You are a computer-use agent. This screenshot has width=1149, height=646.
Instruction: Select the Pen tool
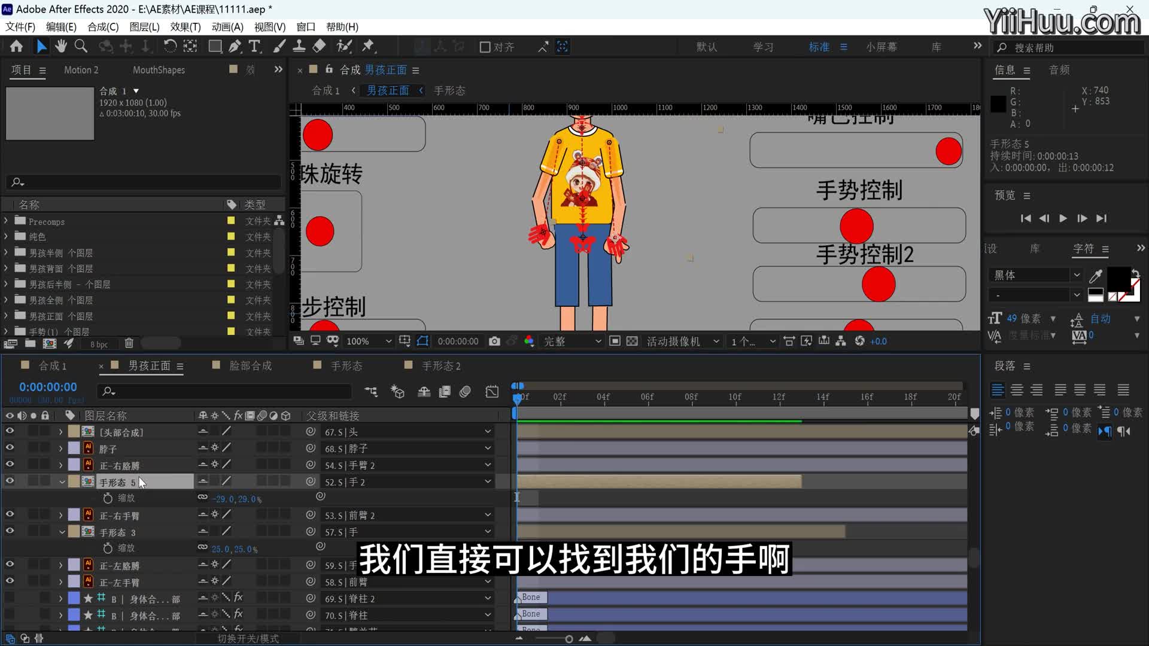click(235, 46)
